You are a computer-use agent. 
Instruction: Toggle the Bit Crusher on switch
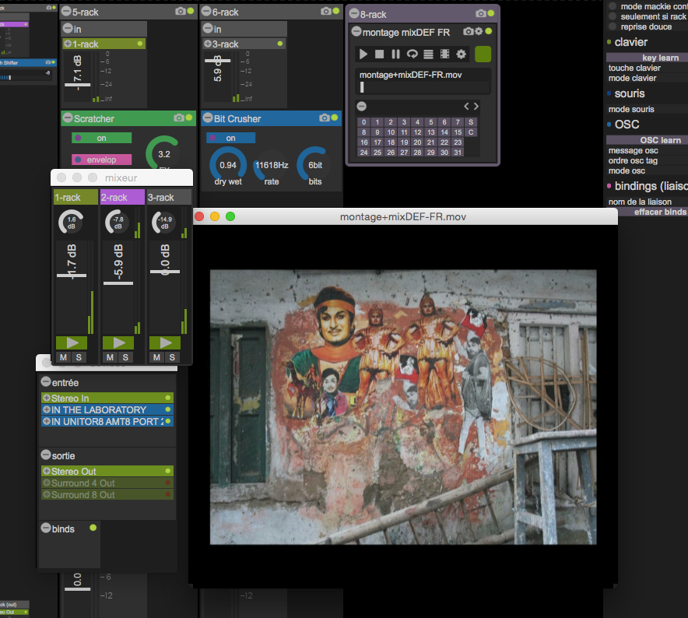(230, 138)
